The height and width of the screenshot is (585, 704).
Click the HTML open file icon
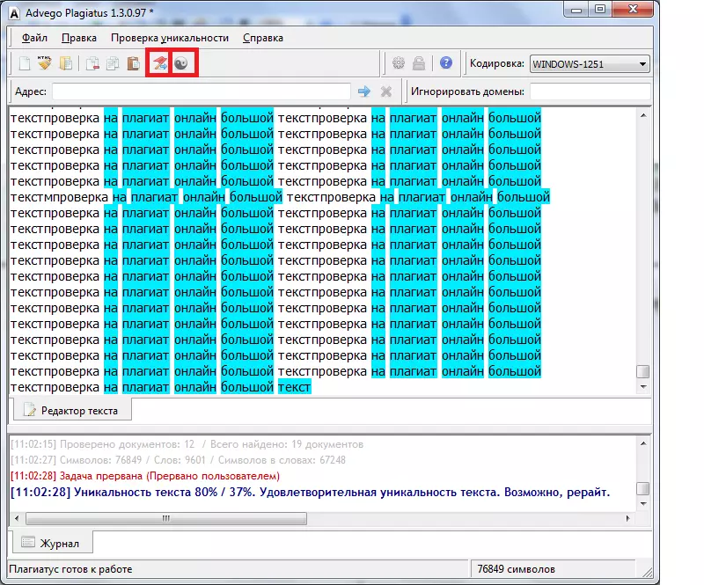[44, 63]
